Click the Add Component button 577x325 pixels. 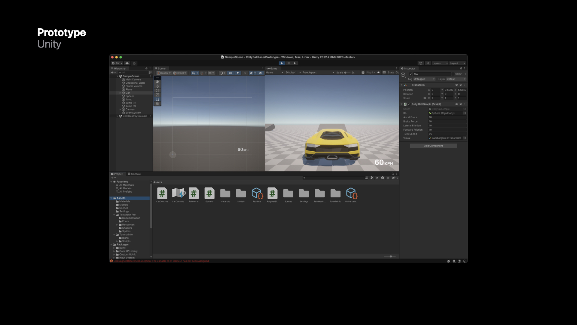point(433,146)
